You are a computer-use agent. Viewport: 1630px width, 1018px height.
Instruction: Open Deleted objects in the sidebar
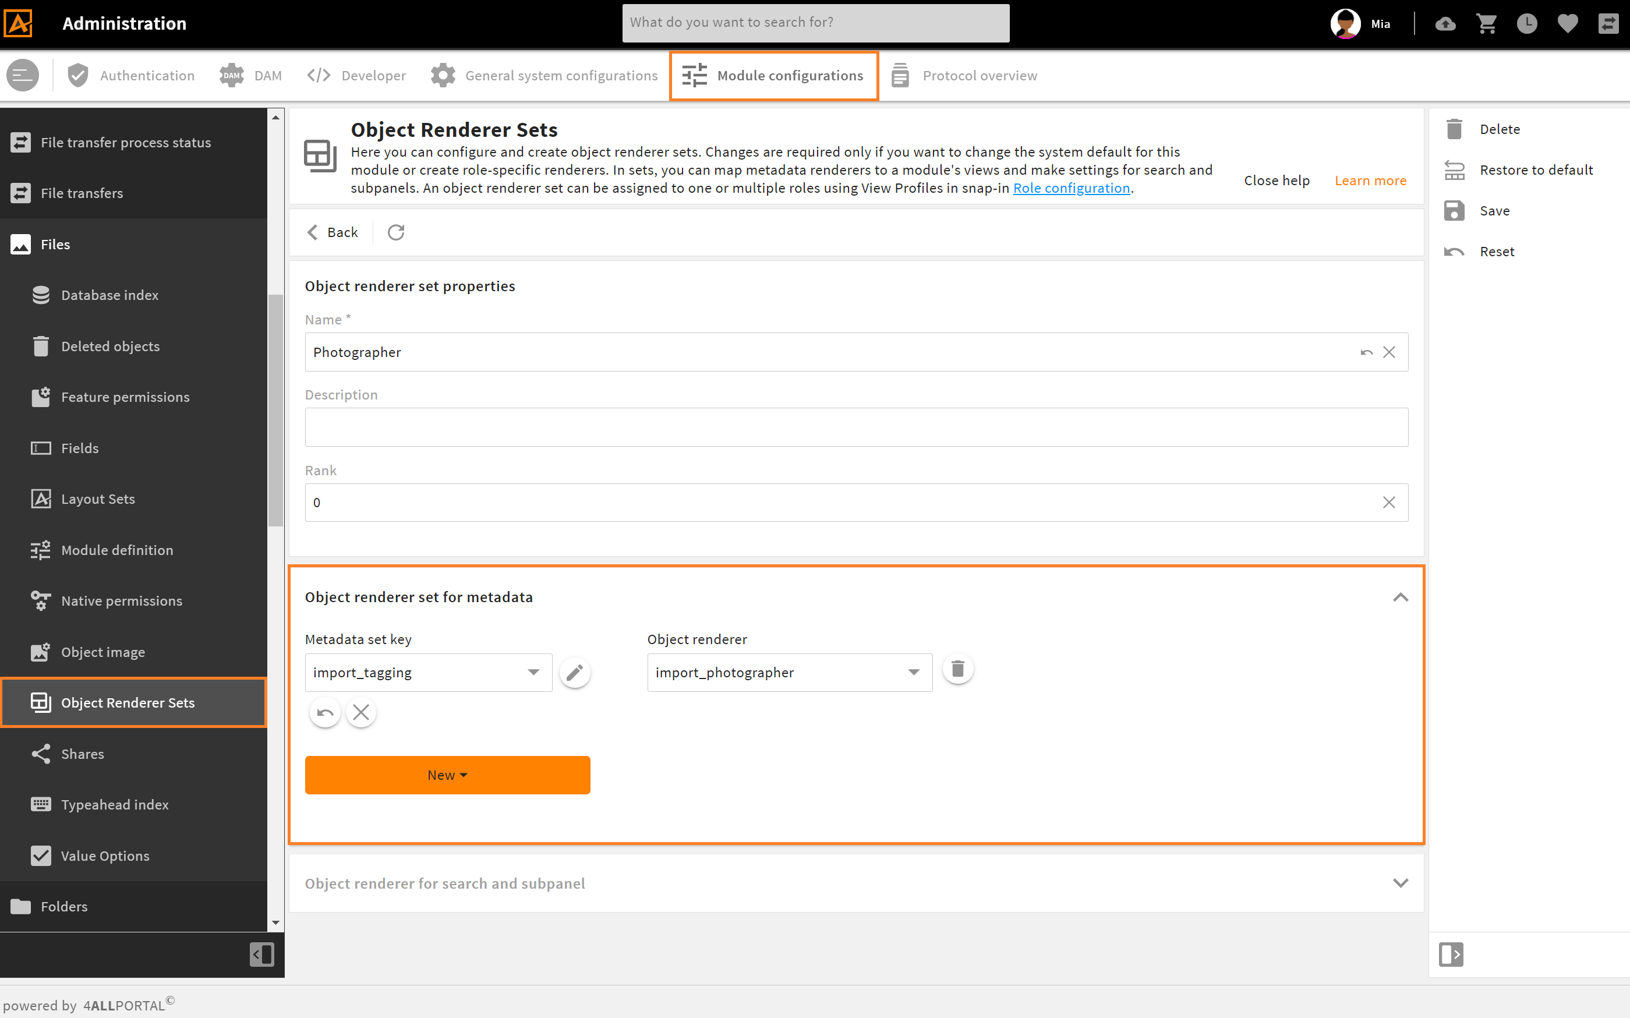click(133, 346)
